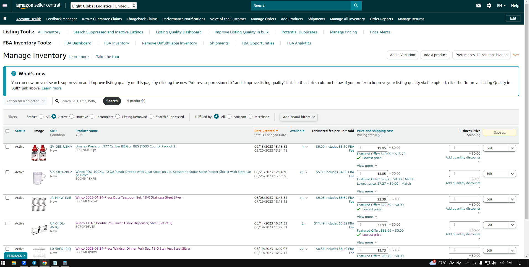Click the weather cloud icon in the taskbar
This screenshot has width=529, height=267.
tap(432, 263)
